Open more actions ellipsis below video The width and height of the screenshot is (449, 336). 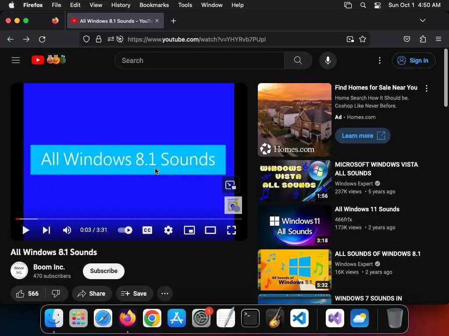165,294
